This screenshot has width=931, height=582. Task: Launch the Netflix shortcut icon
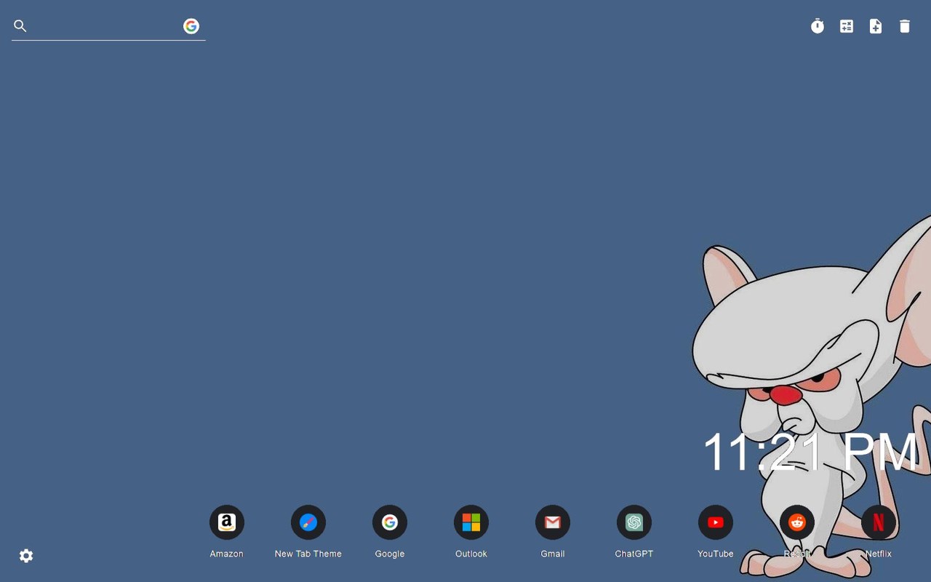[879, 522]
